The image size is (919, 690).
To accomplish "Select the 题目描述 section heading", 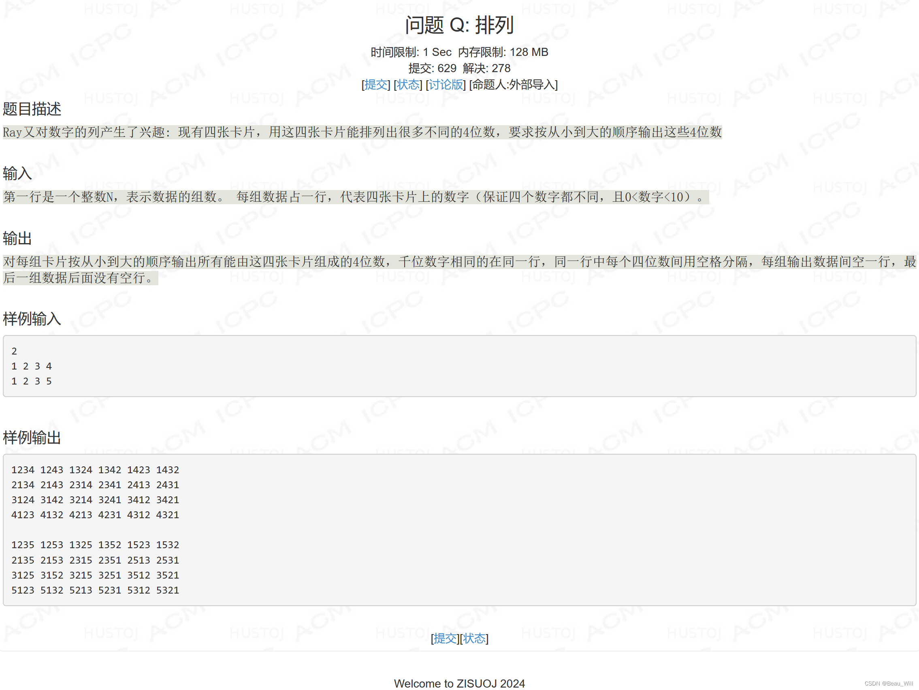I will [32, 110].
